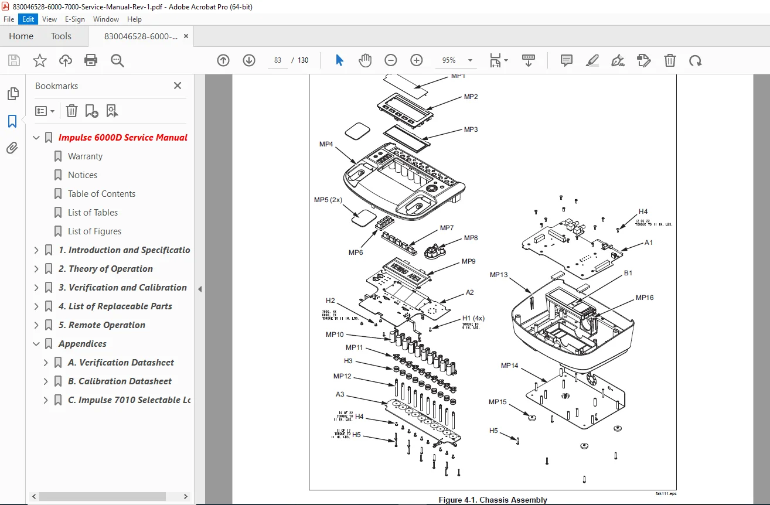Open the sign document pen tool

[618, 60]
